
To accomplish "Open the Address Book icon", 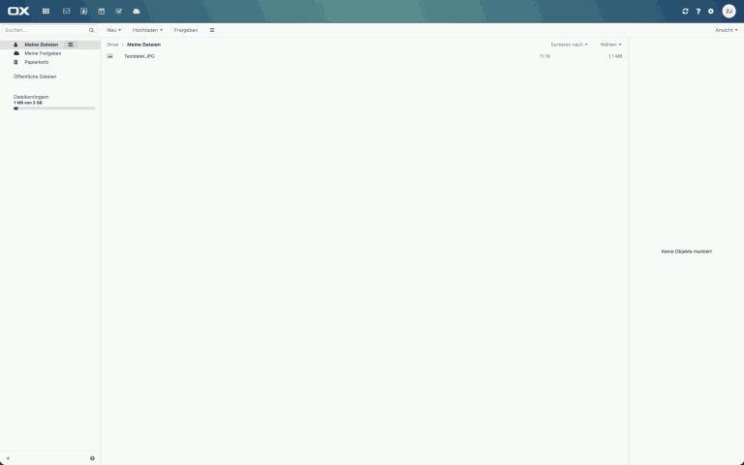I will 83,11.
